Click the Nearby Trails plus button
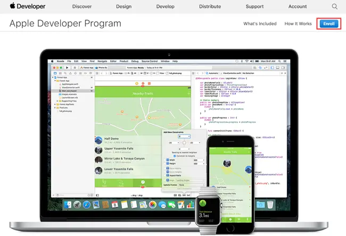The width and height of the screenshot is (346, 236). click(x=188, y=94)
